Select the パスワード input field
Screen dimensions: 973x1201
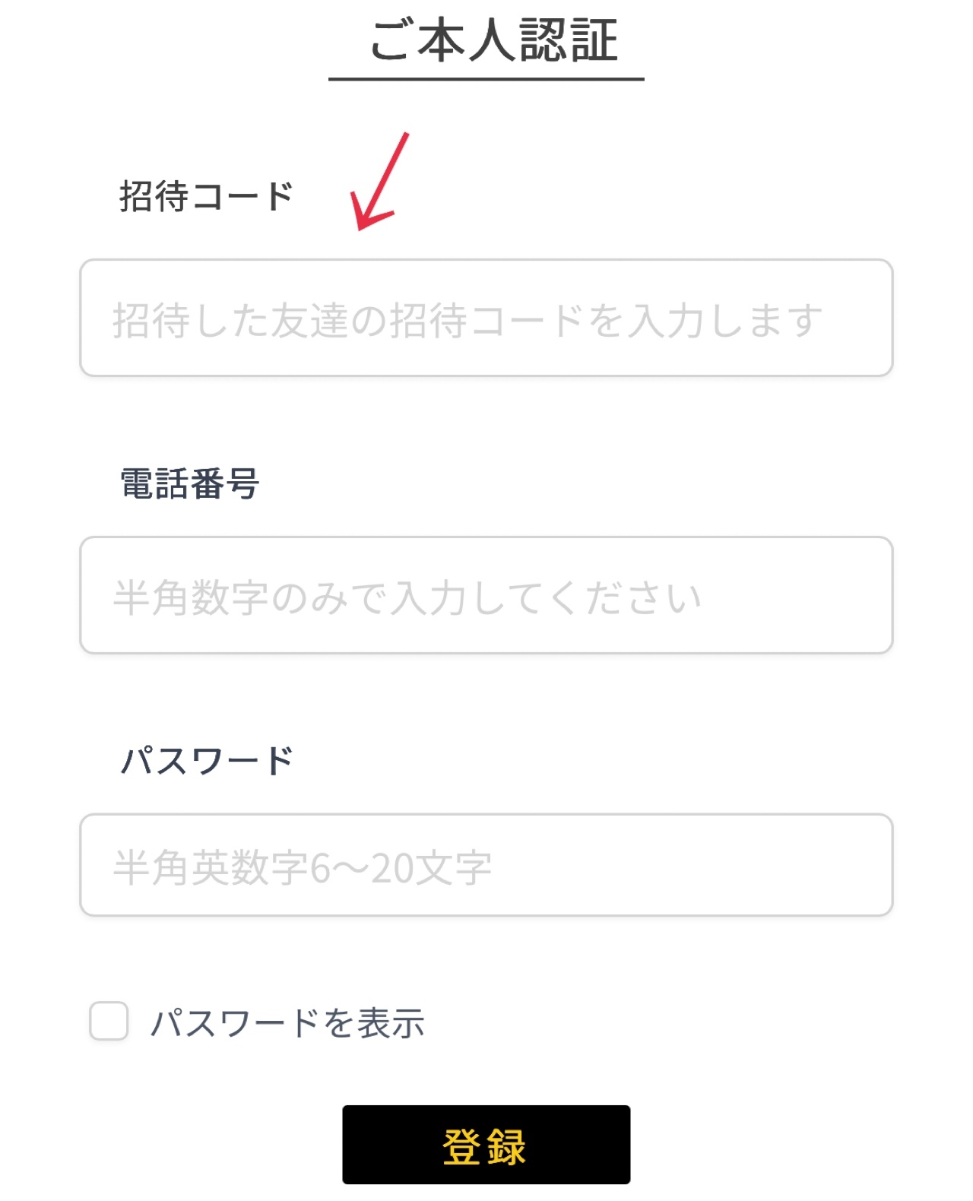[x=486, y=865]
